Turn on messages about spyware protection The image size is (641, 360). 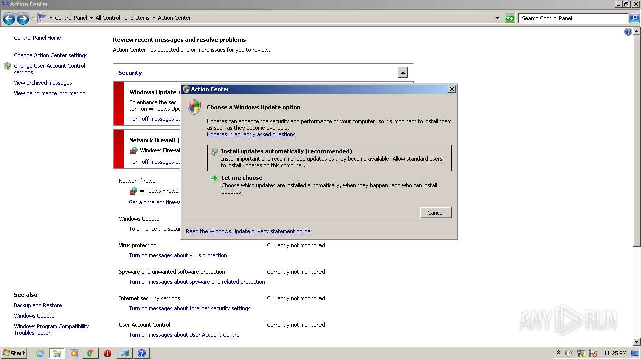point(197,282)
